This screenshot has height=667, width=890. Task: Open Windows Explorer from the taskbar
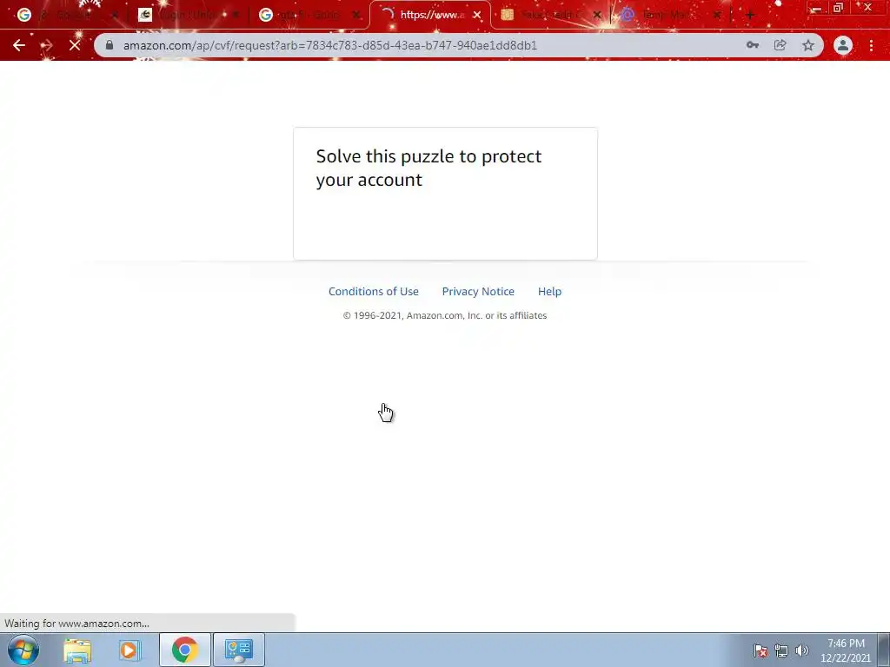[77, 650]
